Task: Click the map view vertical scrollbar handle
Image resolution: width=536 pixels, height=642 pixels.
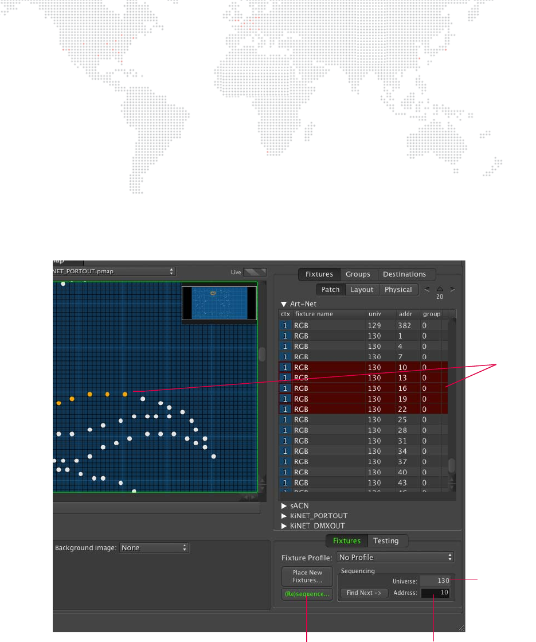Action: pyautogui.click(x=262, y=354)
